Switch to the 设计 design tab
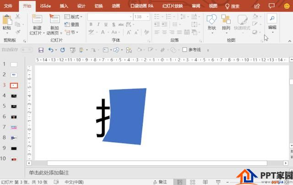 81,6
